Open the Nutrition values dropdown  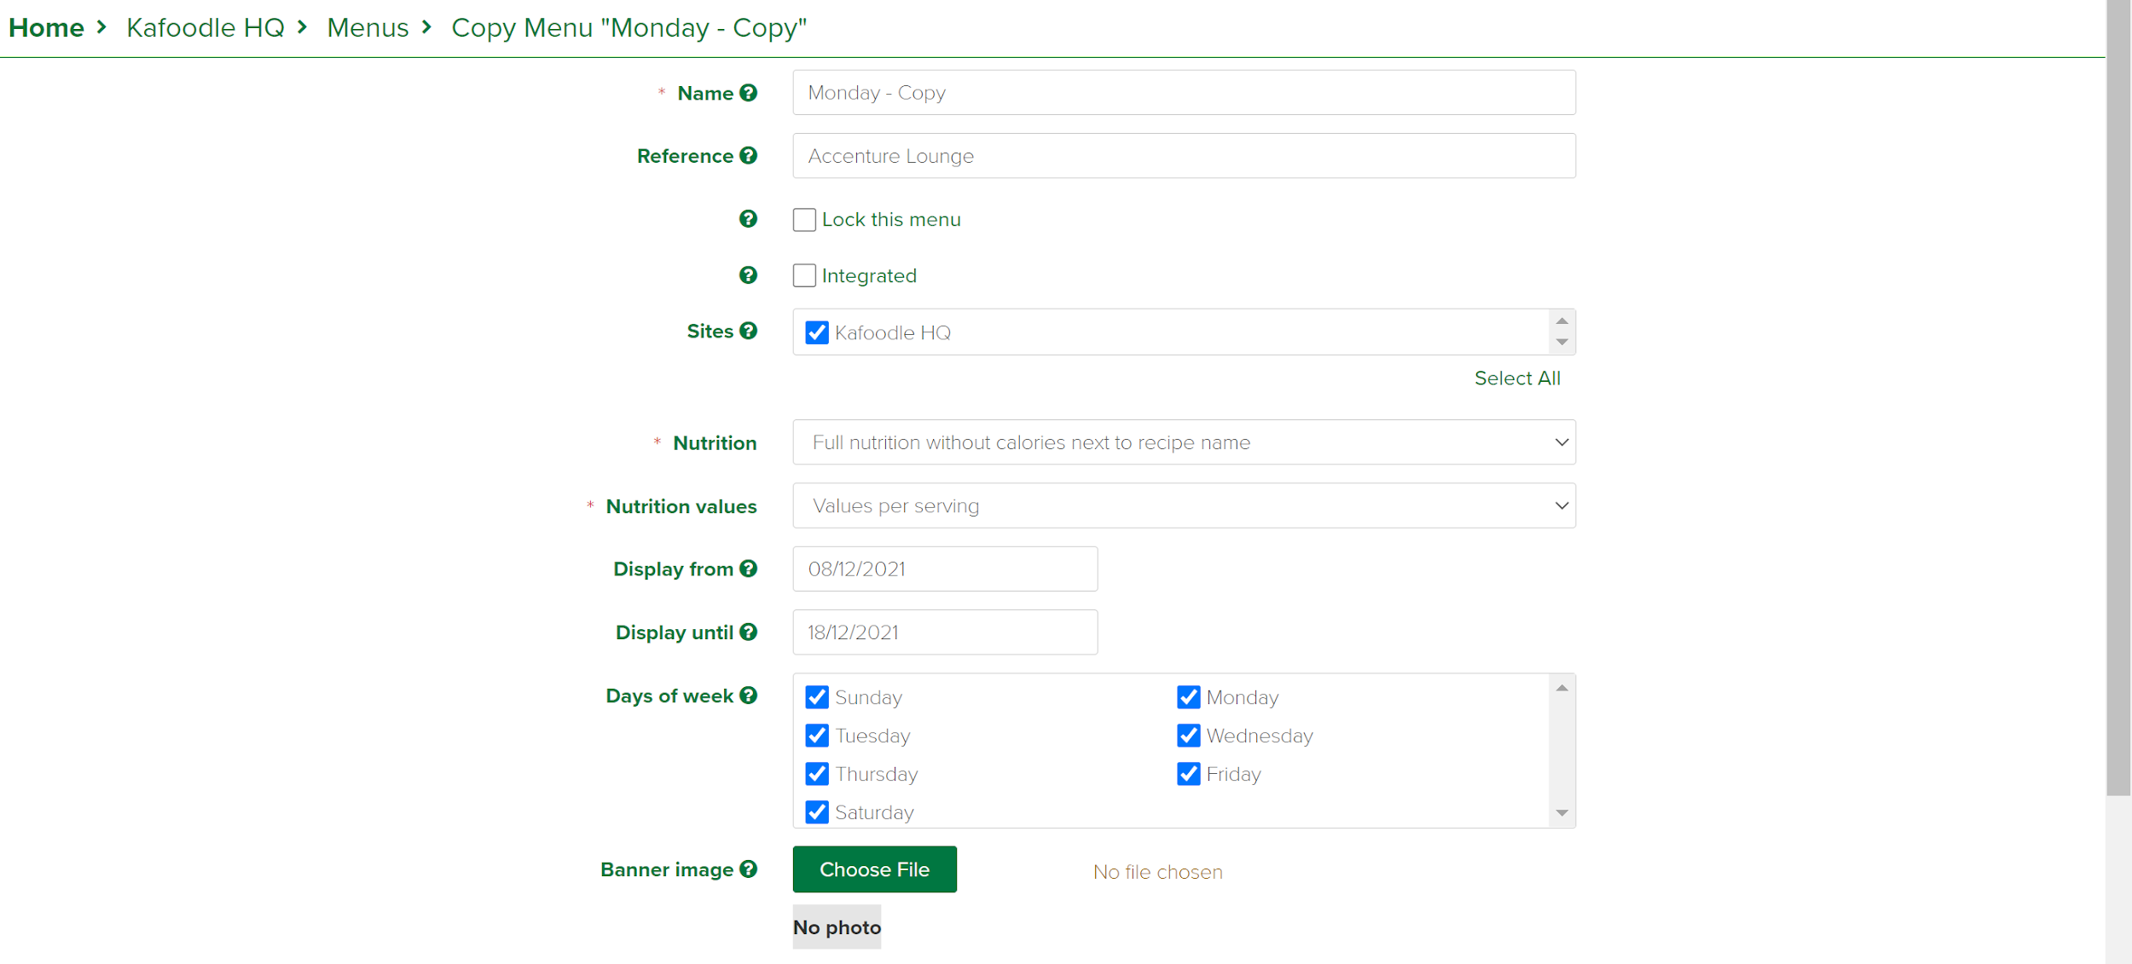[x=1184, y=505]
